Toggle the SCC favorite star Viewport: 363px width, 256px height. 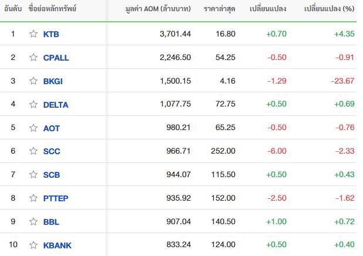tap(33, 151)
